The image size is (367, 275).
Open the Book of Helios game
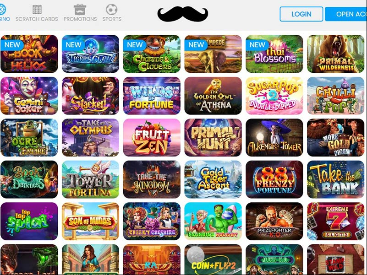(x=29, y=54)
